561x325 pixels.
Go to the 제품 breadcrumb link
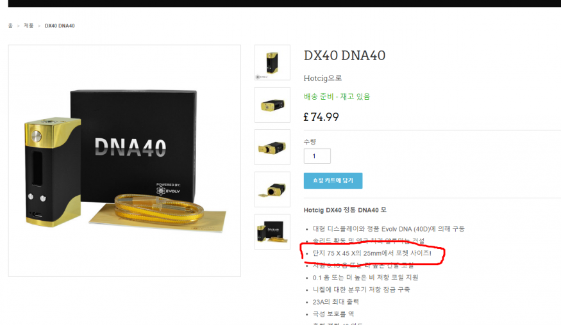click(x=29, y=26)
